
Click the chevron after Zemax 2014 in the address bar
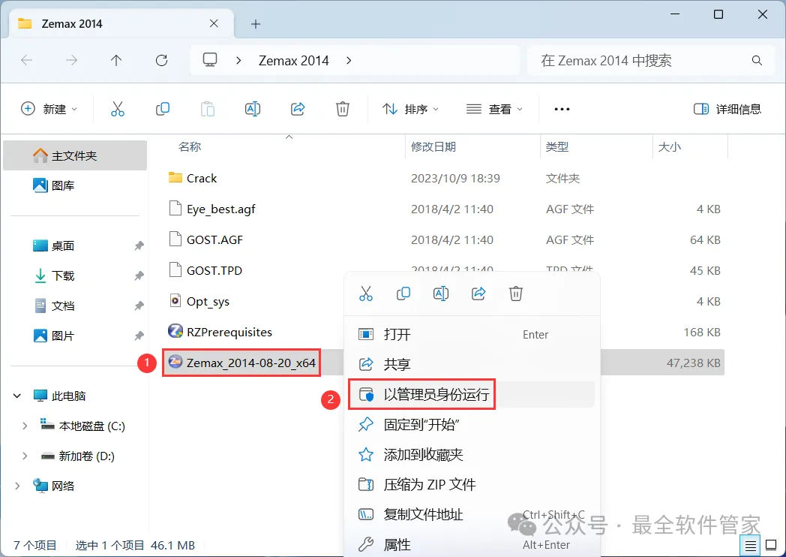coord(349,61)
